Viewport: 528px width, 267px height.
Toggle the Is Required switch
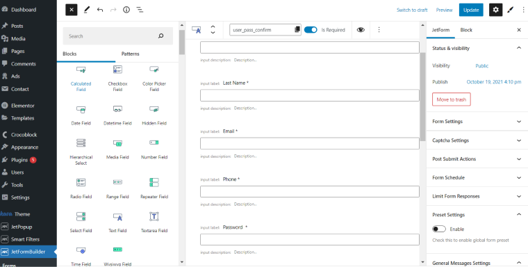[311, 30]
